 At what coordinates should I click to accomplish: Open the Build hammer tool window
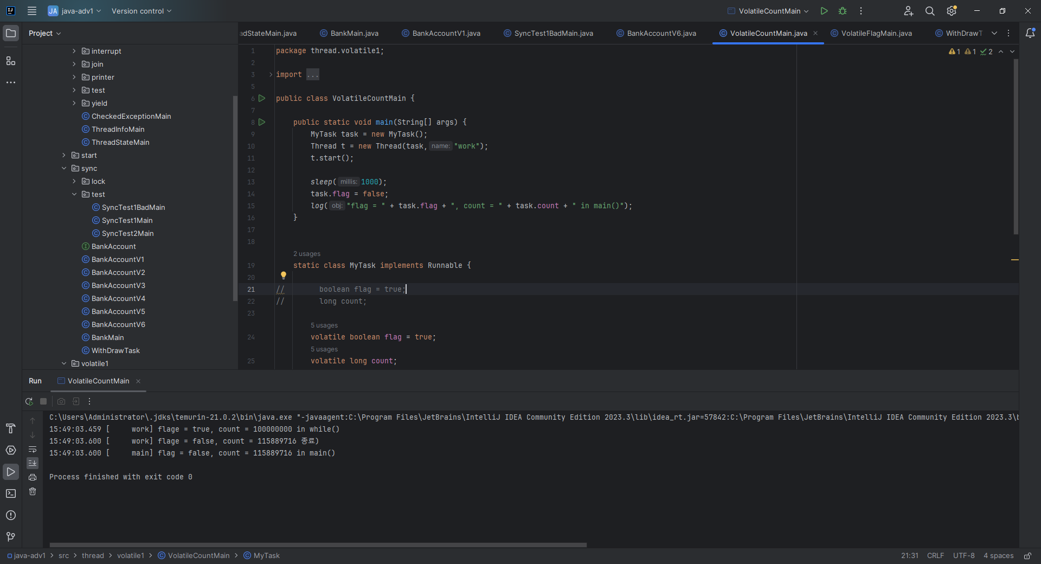(x=11, y=428)
